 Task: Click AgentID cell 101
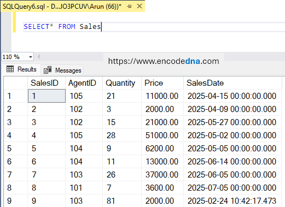pyautogui.click(x=84, y=188)
